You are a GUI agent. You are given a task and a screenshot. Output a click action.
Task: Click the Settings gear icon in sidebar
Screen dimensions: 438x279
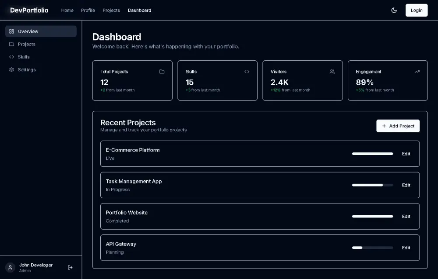11,70
